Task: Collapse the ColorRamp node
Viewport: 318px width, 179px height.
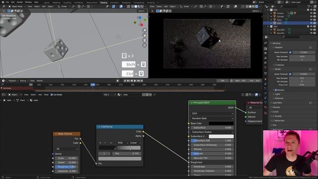Action: pyautogui.click(x=99, y=127)
